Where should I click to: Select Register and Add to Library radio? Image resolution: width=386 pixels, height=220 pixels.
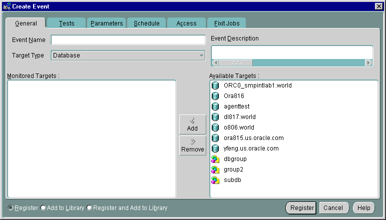90,207
